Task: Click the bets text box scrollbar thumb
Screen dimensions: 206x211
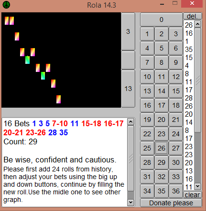Action: 131,159
